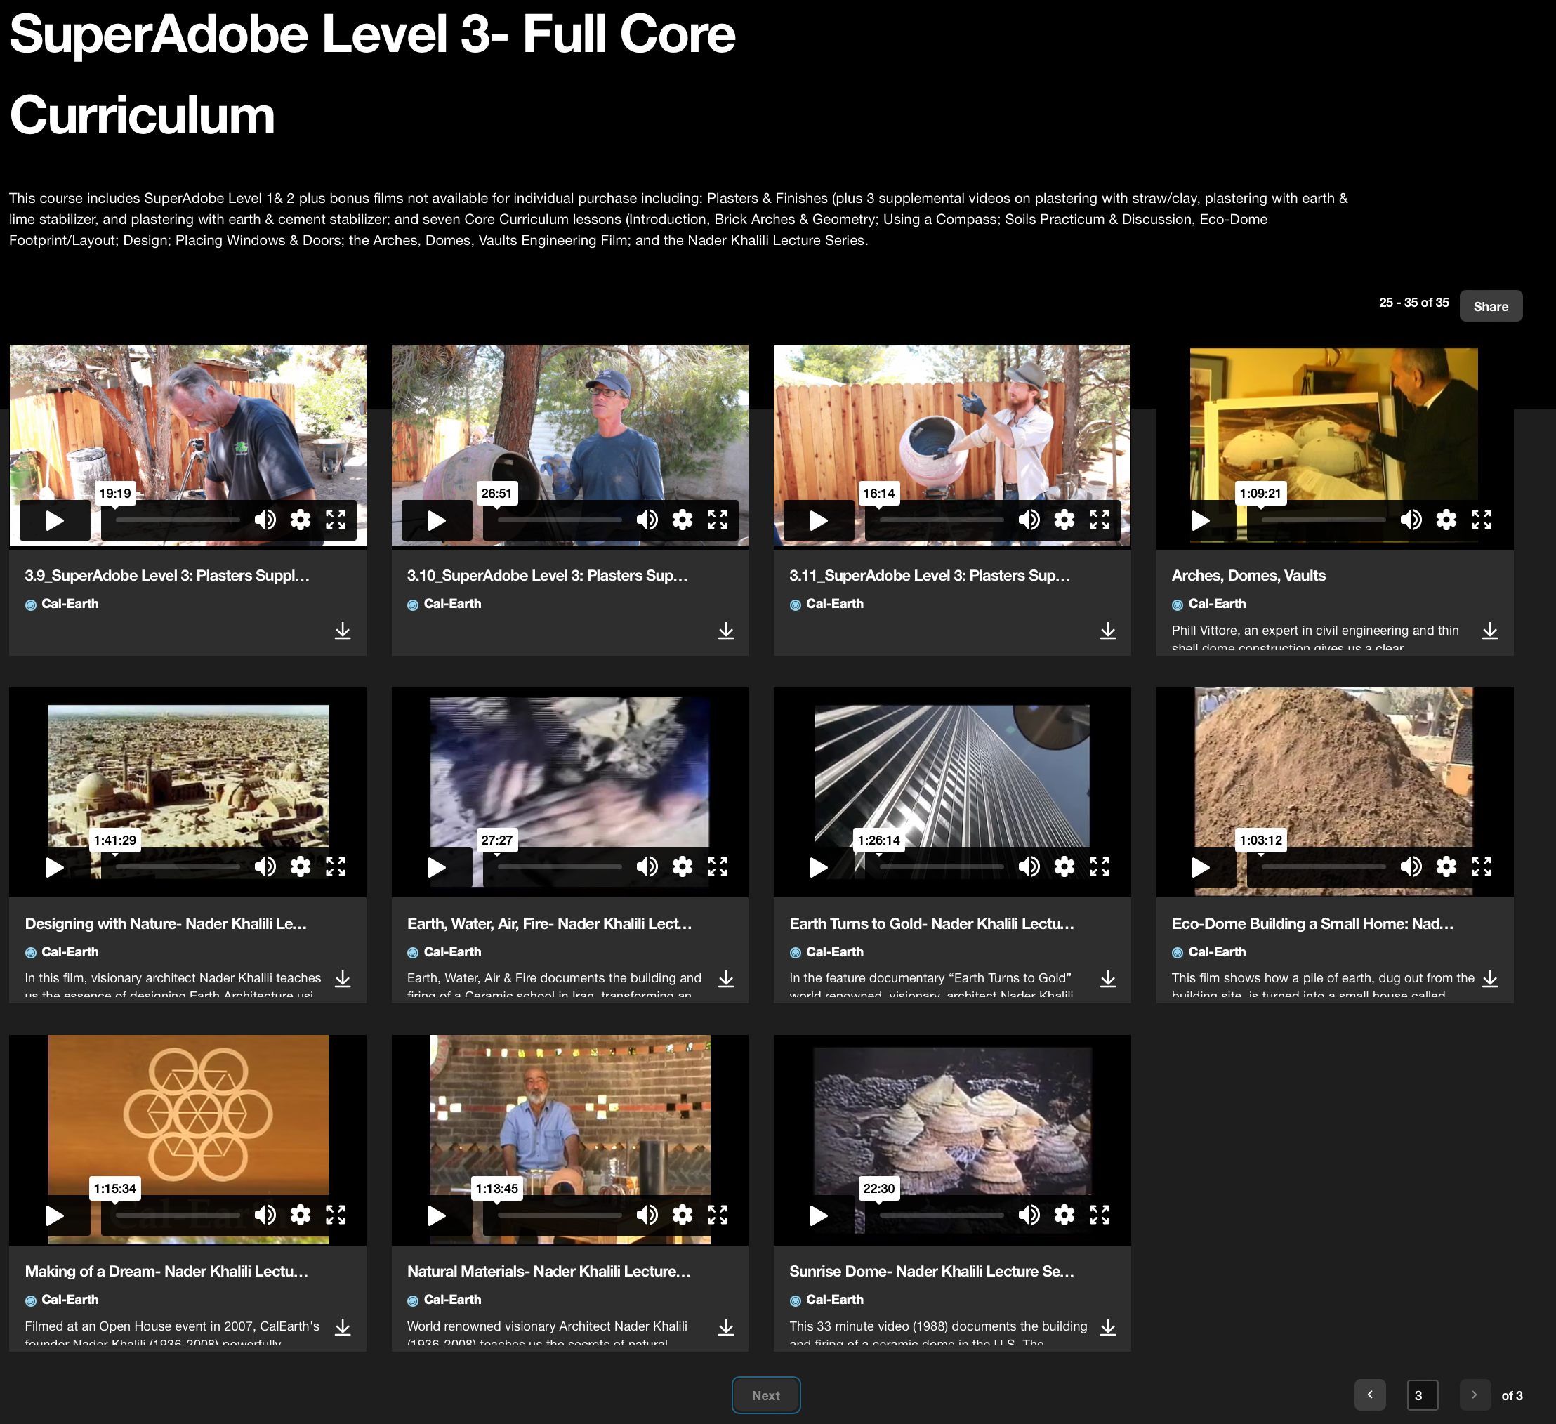Mute volume on the 3.10_SuperAdobe video
This screenshot has height=1424, width=1556.
pyautogui.click(x=647, y=520)
